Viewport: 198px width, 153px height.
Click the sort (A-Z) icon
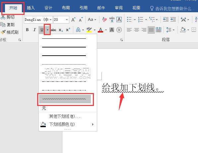pyautogui.click(x=196, y=20)
